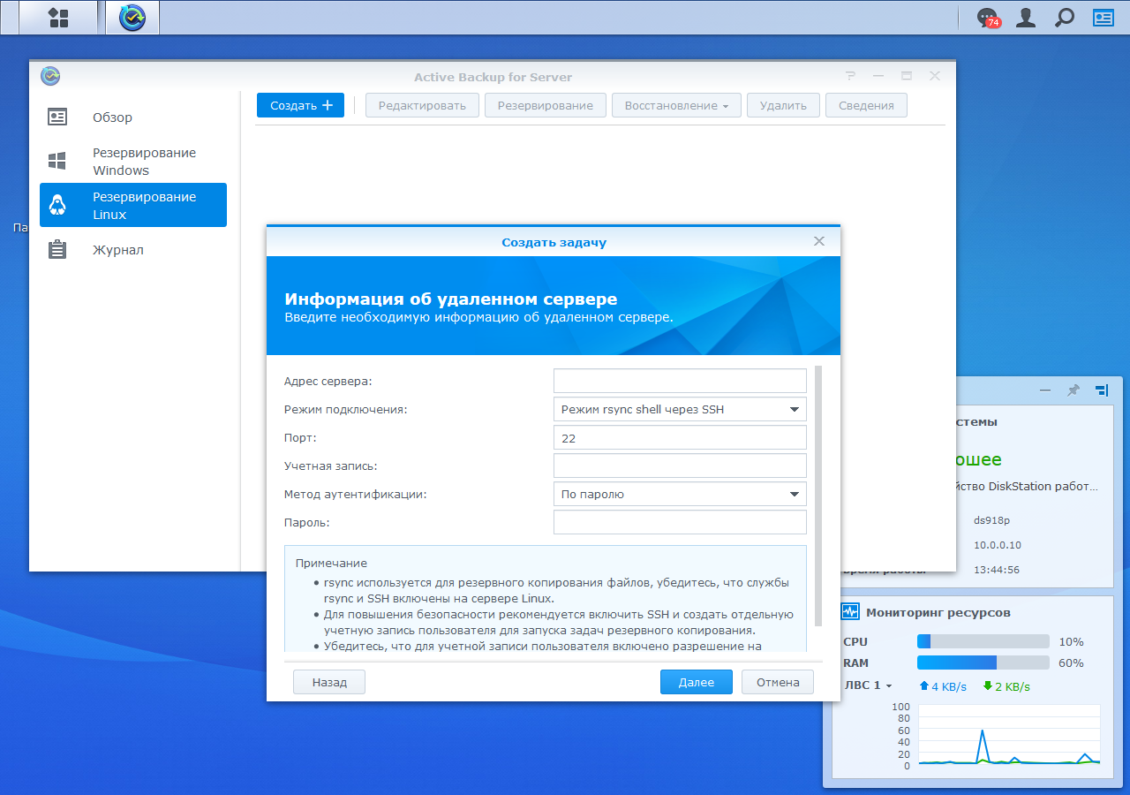This screenshot has height=795, width=1130.
Task: Close the Создать задачу dialog
Action: point(819,241)
